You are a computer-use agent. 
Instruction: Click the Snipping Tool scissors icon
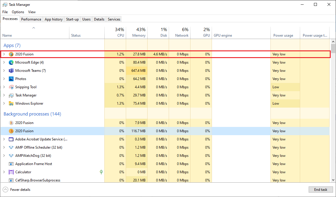(x=11, y=87)
